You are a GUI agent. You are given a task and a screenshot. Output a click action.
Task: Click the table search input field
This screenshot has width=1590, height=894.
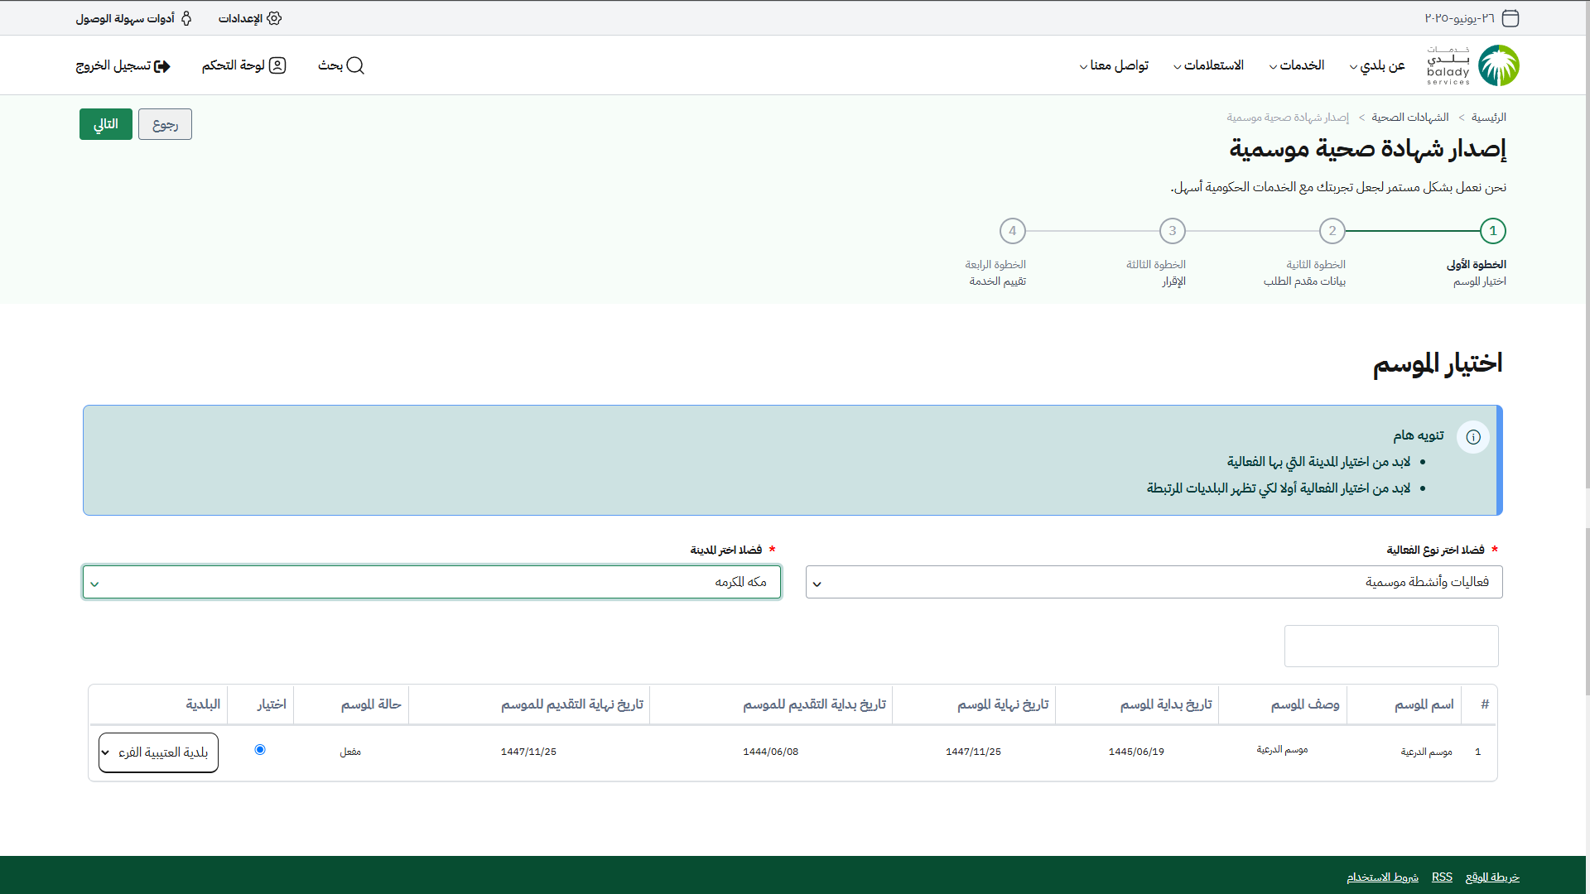1391,646
